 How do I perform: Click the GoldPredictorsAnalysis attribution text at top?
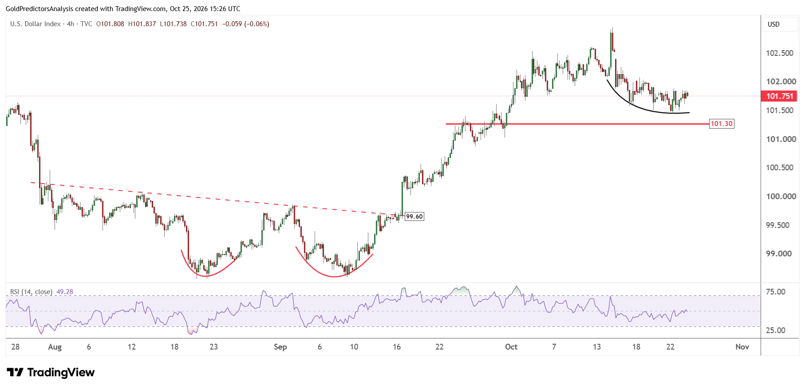coord(123,8)
